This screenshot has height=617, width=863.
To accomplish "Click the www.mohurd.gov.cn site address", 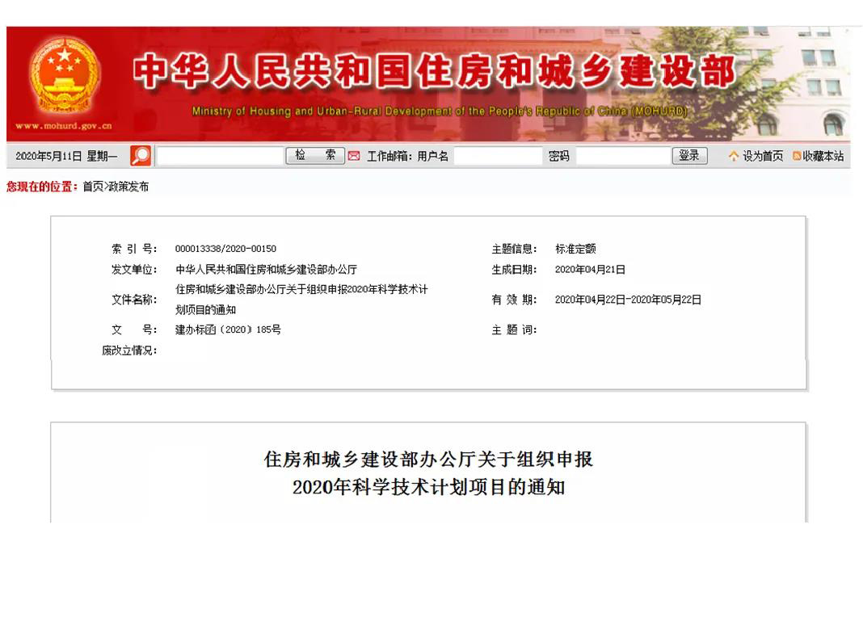I will click(63, 126).
